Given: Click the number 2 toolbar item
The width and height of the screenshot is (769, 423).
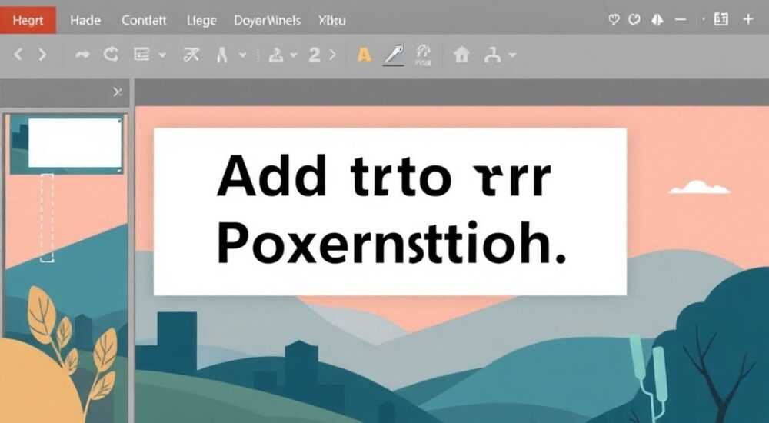Looking at the screenshot, I should point(315,55).
